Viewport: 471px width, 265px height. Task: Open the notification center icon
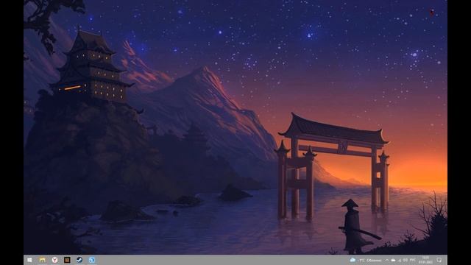(x=439, y=260)
